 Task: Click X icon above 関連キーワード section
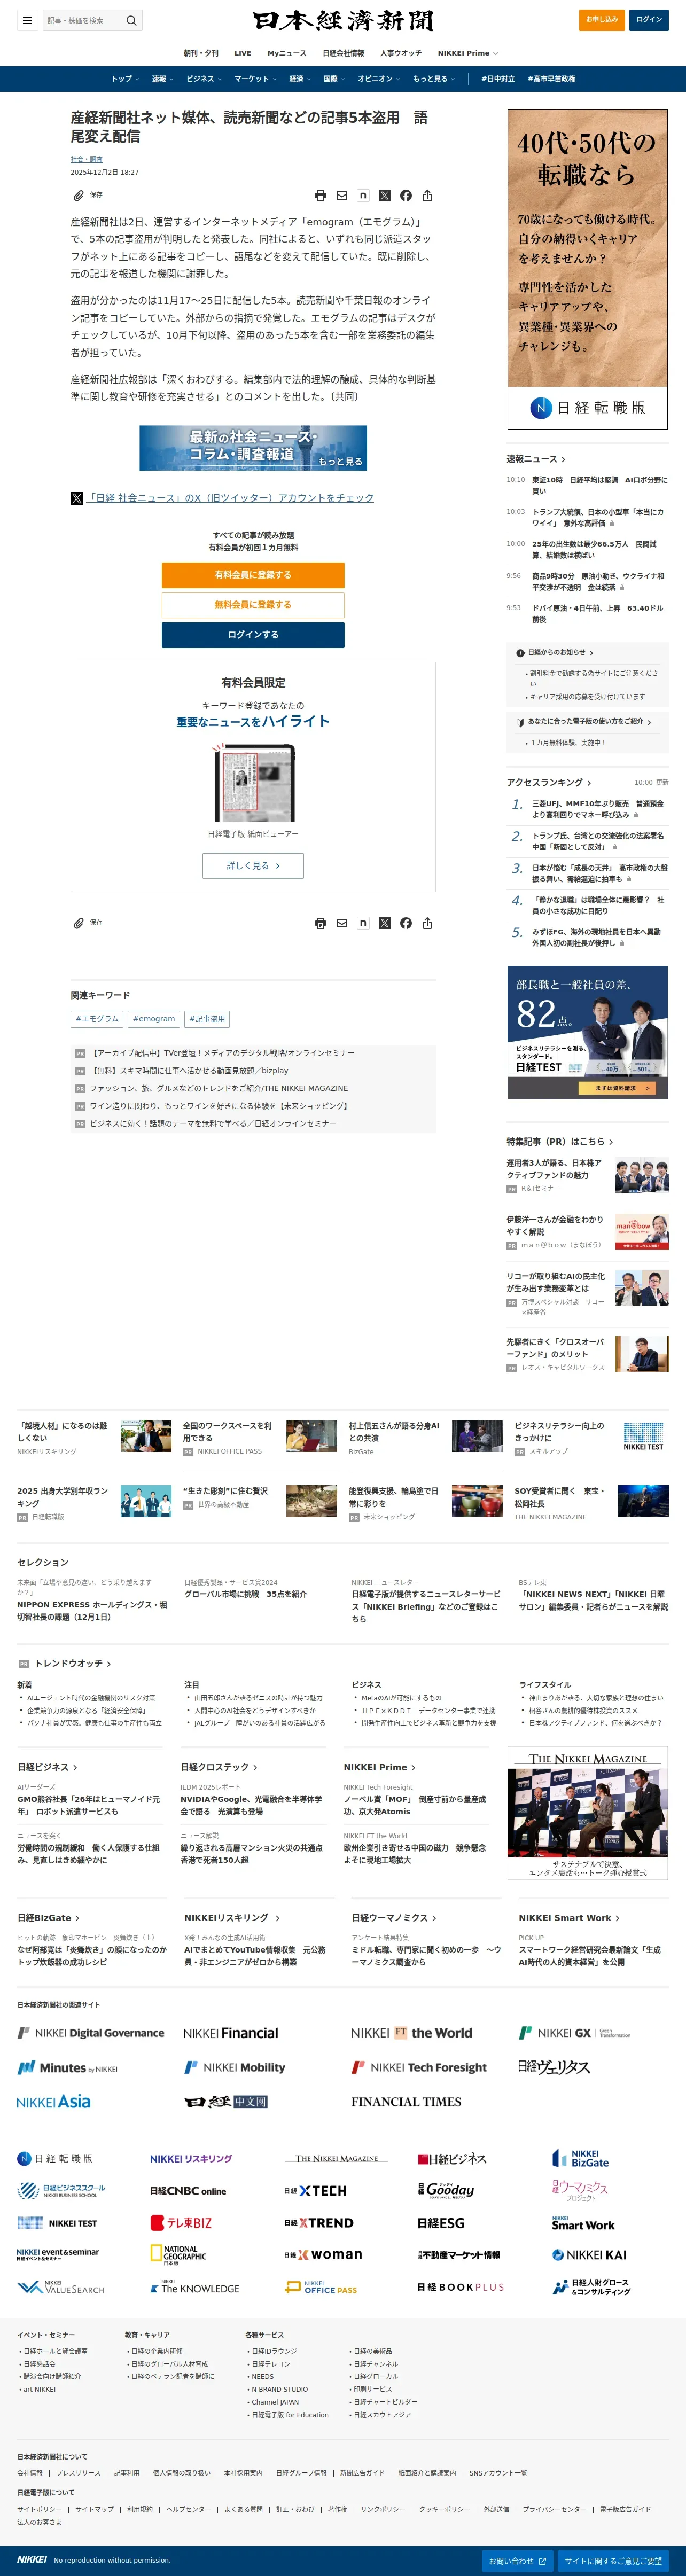(x=384, y=923)
